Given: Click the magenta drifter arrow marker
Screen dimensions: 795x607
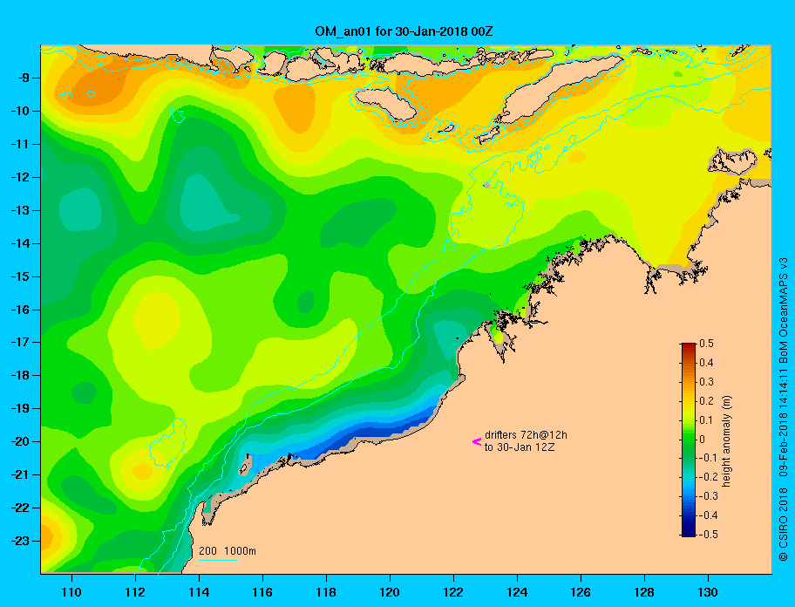Looking at the screenshot, I should (477, 442).
